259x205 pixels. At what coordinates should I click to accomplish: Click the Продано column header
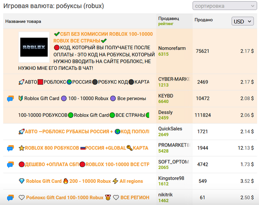click(x=203, y=20)
